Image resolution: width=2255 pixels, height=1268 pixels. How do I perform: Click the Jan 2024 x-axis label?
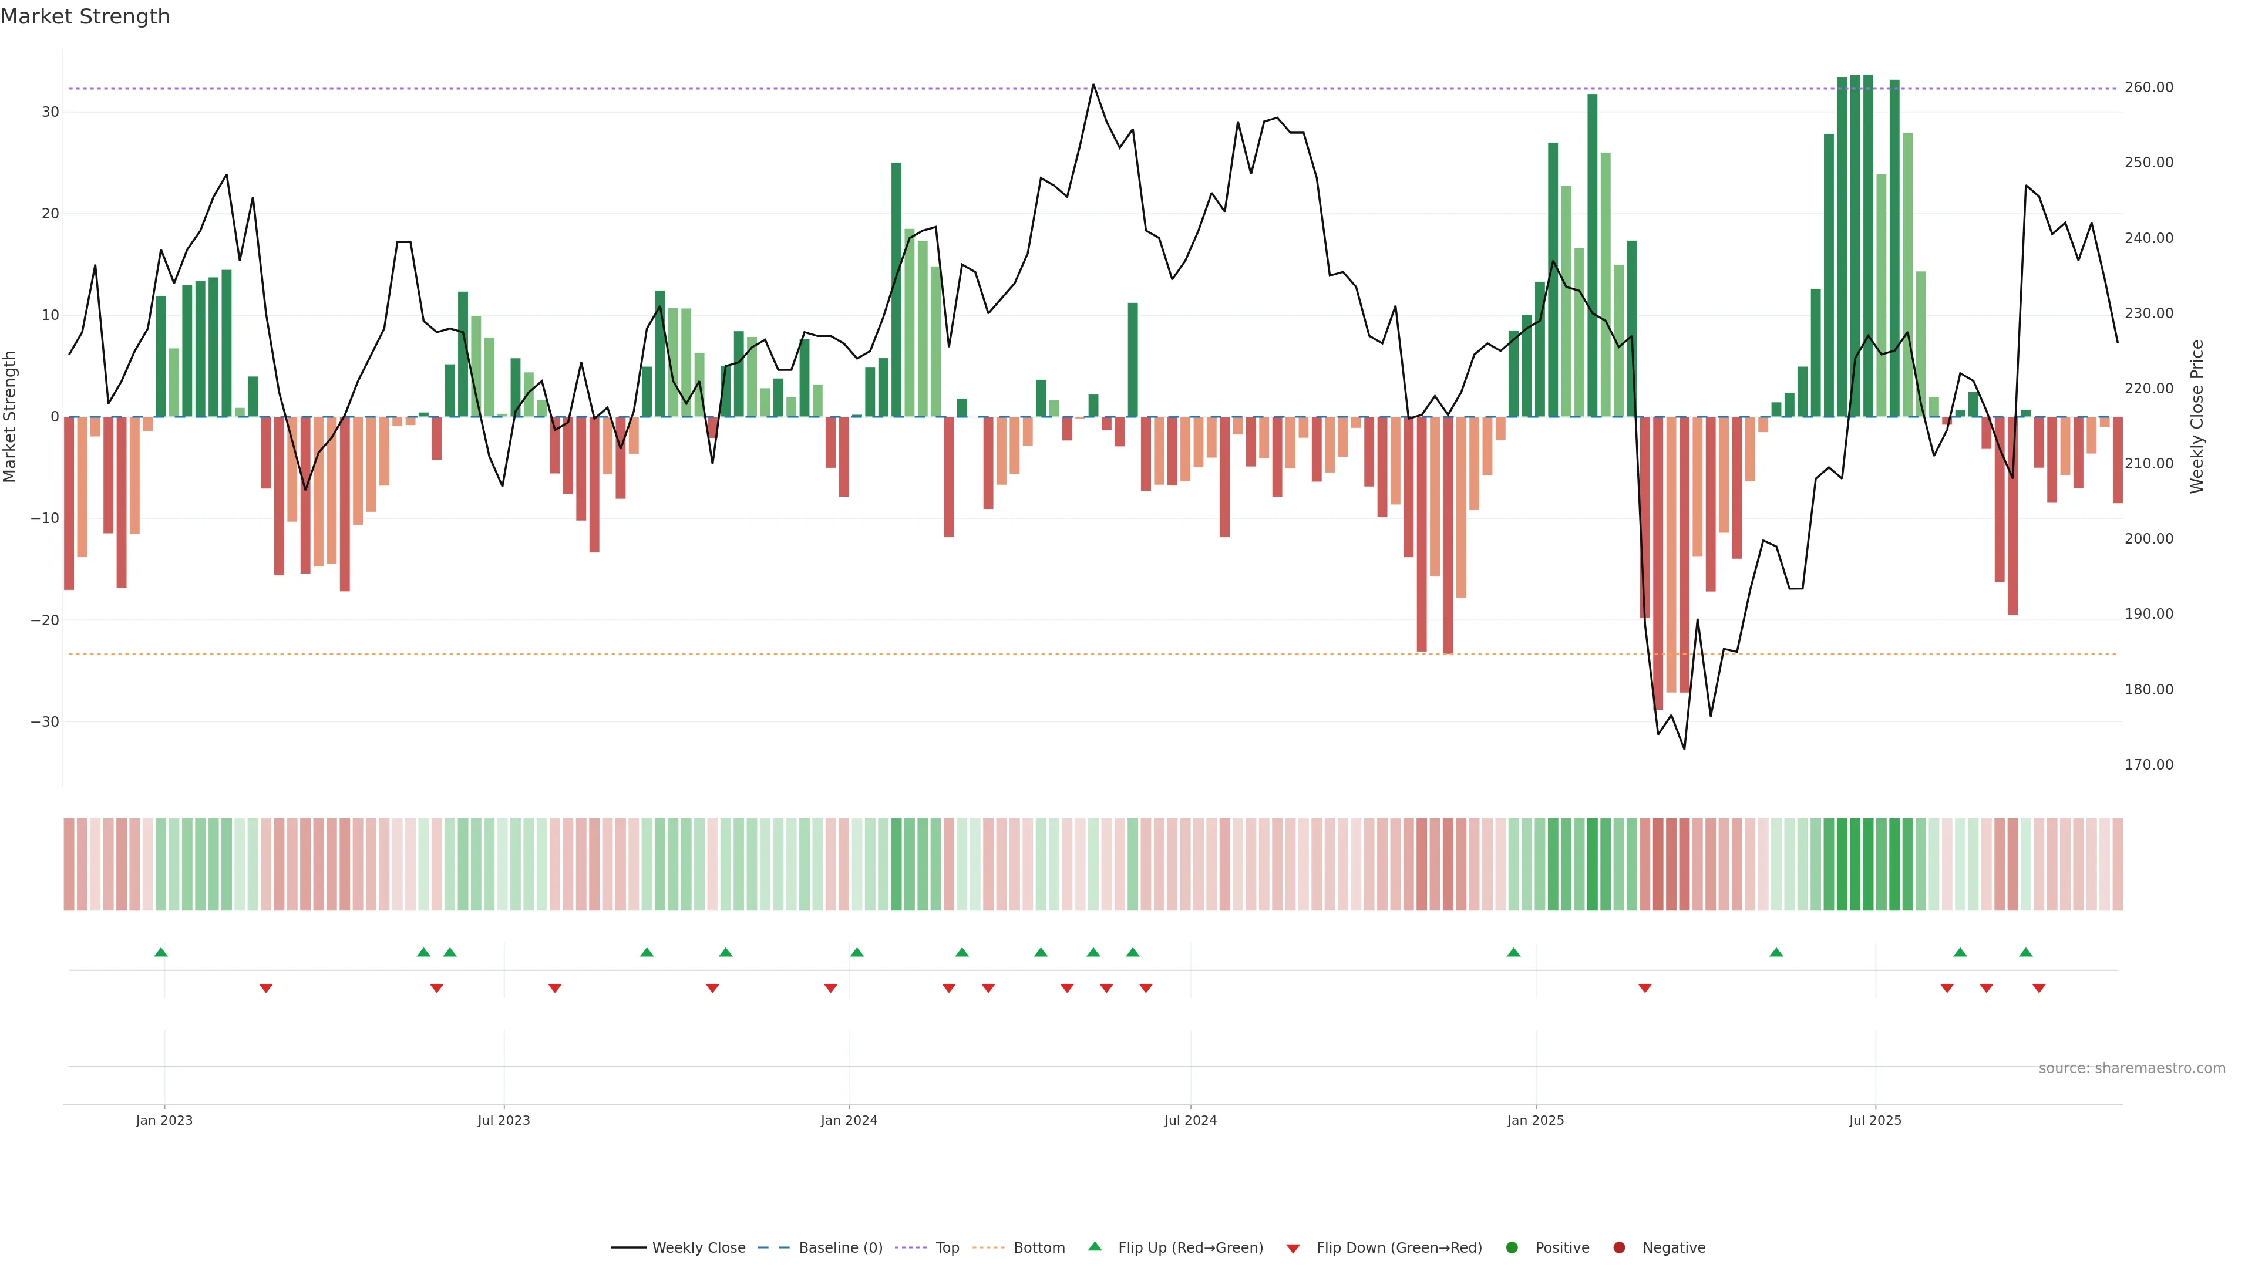(848, 1120)
